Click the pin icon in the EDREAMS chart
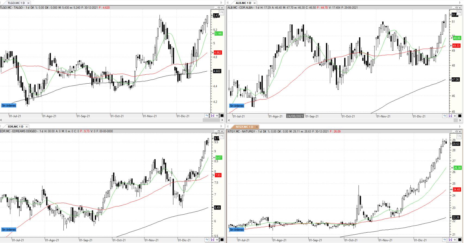Viewport: 464px width, 243px height. coord(217,240)
